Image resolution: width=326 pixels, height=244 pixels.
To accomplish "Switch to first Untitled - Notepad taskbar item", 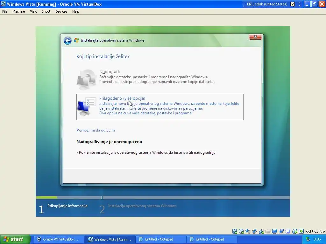I will 161,239.
